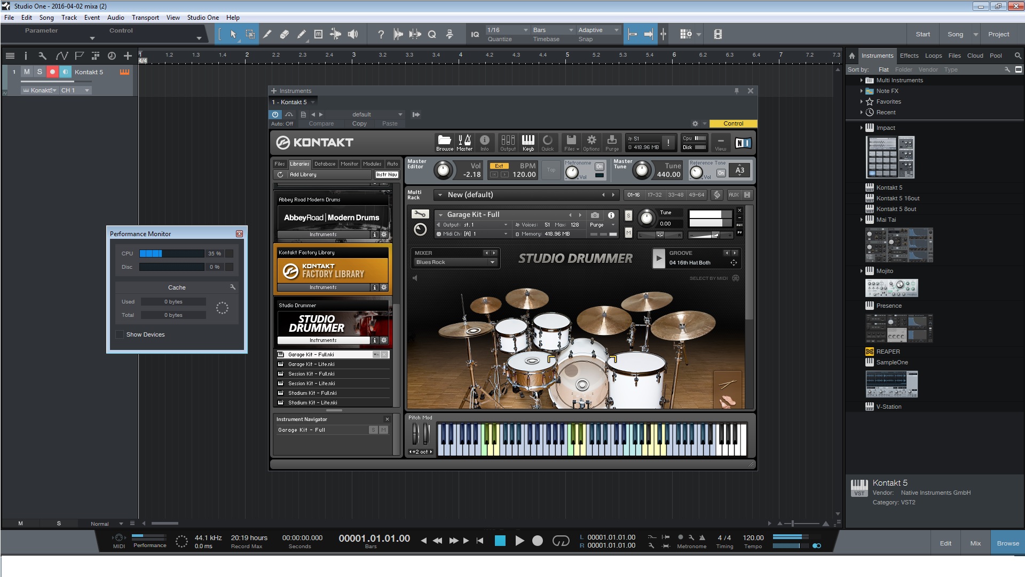Adjust the Master Editor Vol knob
The image size is (1025, 577).
443,170
